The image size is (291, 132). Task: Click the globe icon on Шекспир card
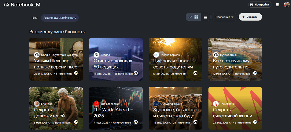(x=76, y=73)
